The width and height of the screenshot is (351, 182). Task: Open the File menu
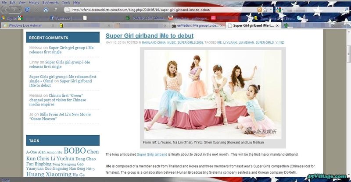(x=4, y=3)
